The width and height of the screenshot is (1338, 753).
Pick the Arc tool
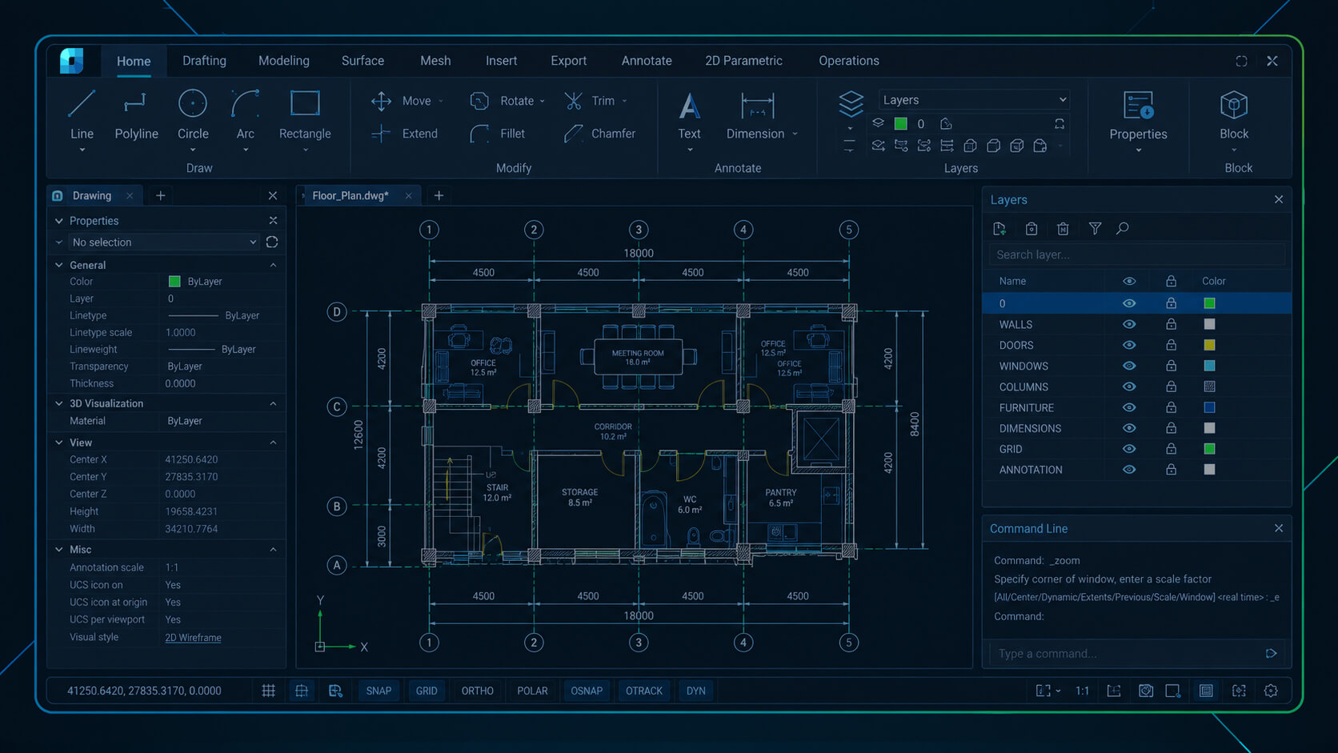(x=246, y=117)
